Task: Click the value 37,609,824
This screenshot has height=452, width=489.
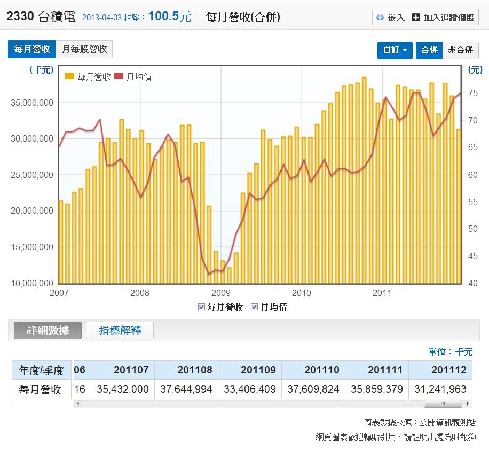Action: point(313,389)
